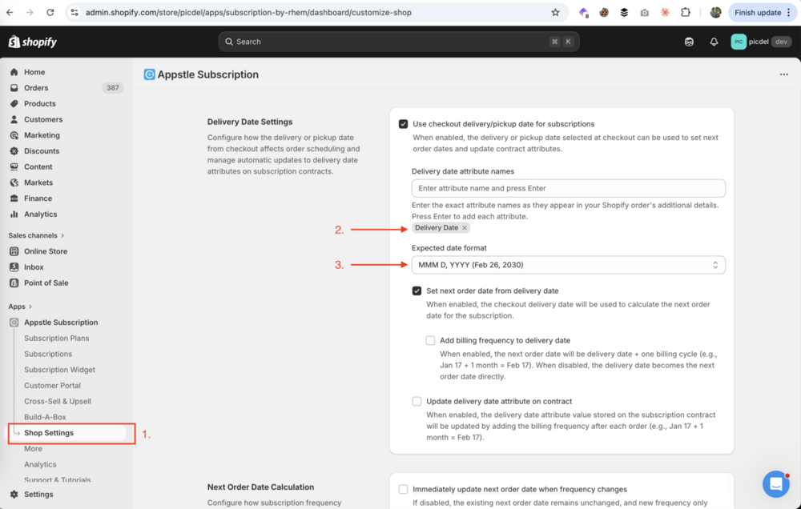The width and height of the screenshot is (801, 509).
Task: Remove the Delivery Date tag
Action: click(x=465, y=228)
